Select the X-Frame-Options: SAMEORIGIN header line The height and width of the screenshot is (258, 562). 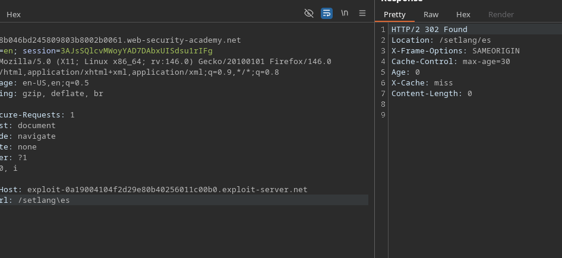455,51
